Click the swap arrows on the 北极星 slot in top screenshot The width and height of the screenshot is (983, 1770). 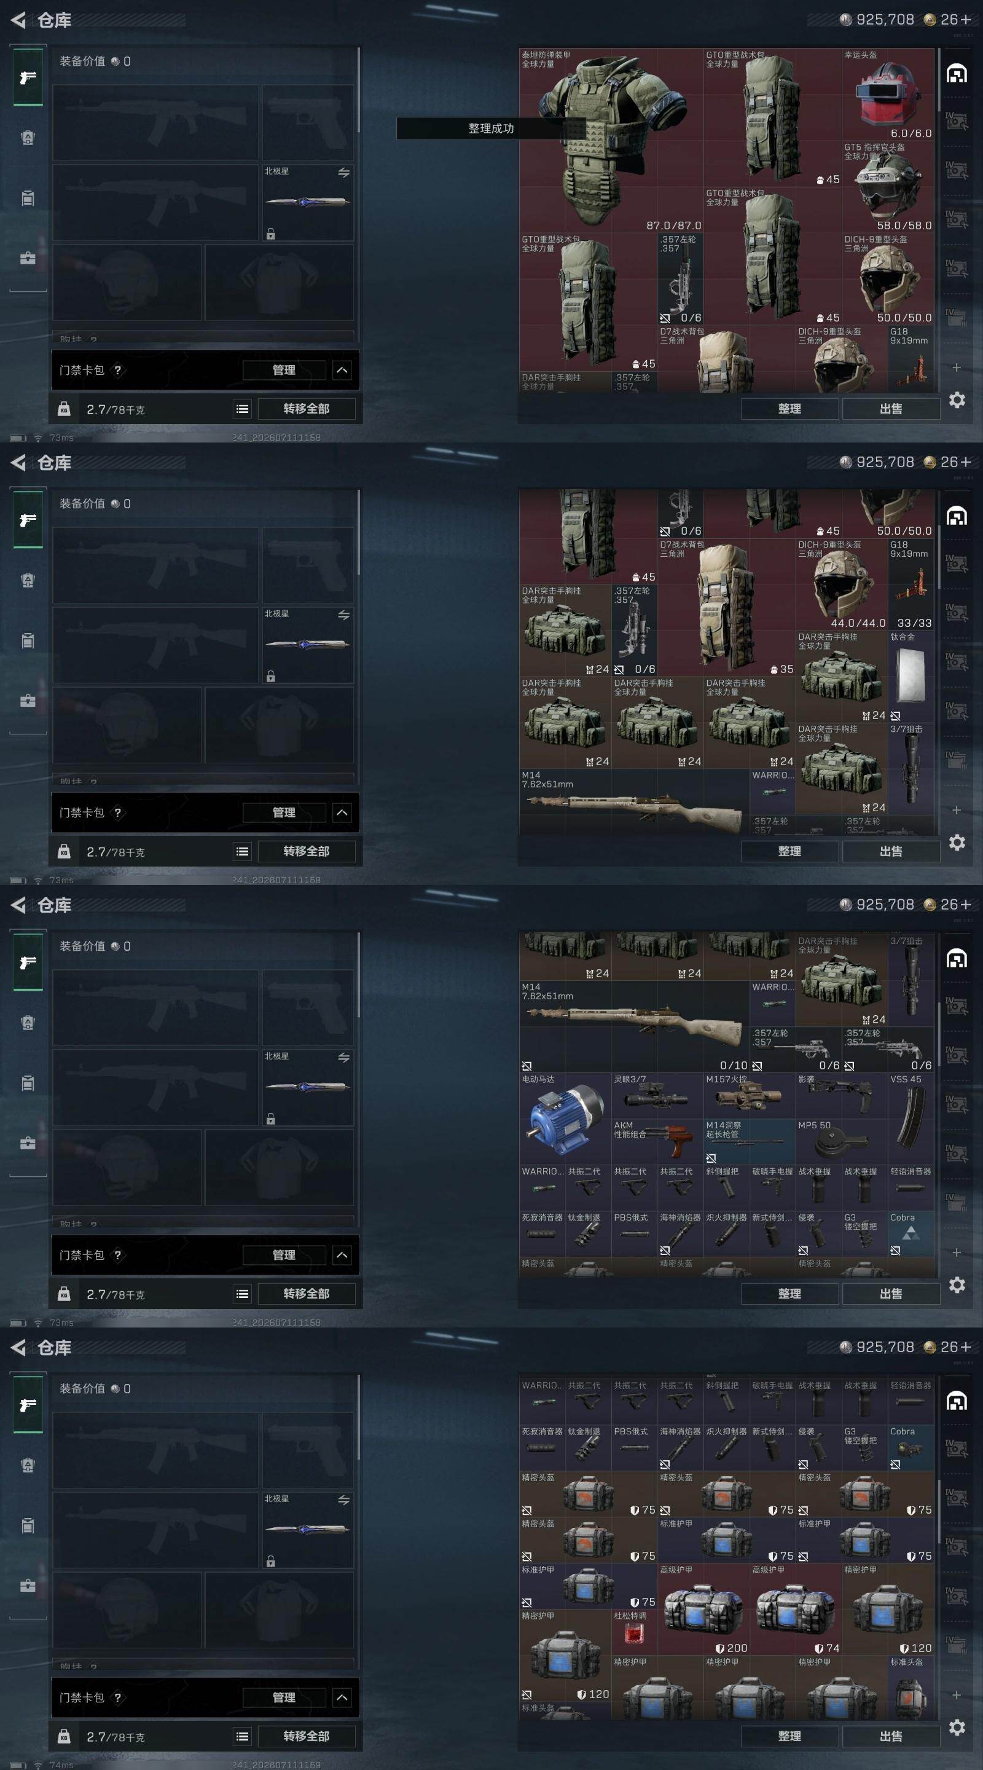(343, 173)
